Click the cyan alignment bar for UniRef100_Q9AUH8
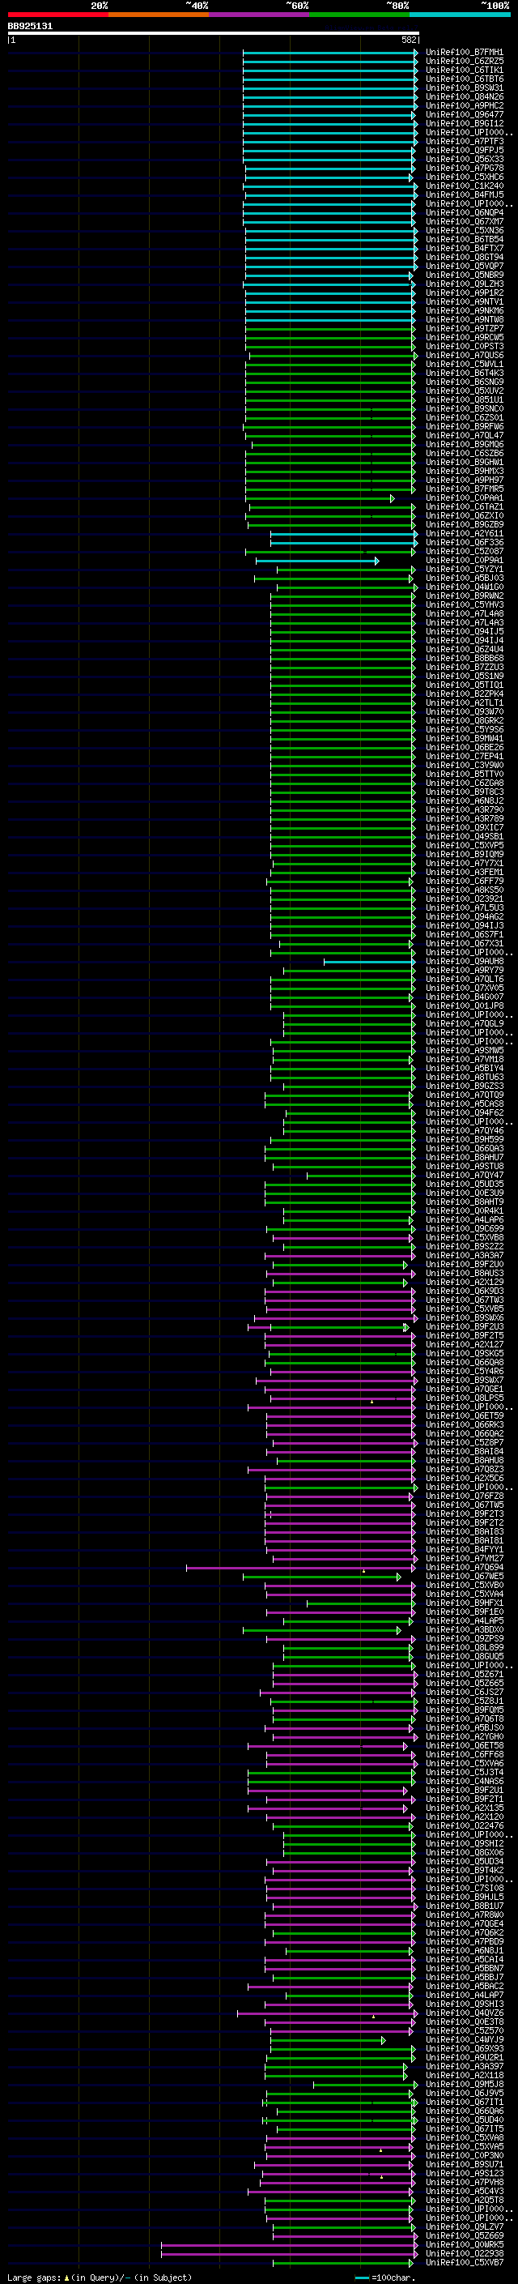Image resolution: width=518 pixels, height=2284 pixels. pyautogui.click(x=369, y=961)
